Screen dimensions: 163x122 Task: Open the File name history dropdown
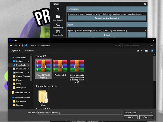120,113
